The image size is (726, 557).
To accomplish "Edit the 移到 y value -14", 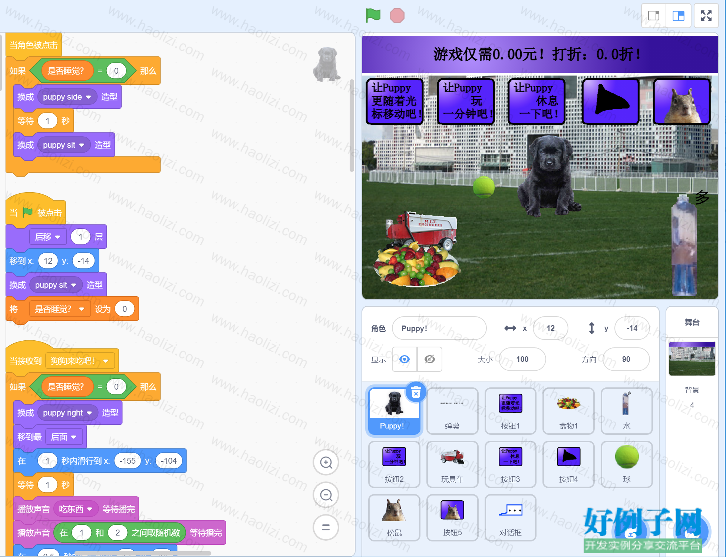I will [83, 261].
